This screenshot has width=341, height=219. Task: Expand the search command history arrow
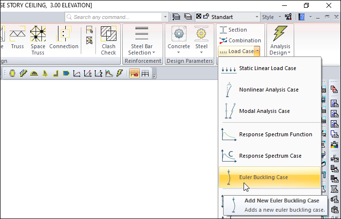tap(165, 17)
